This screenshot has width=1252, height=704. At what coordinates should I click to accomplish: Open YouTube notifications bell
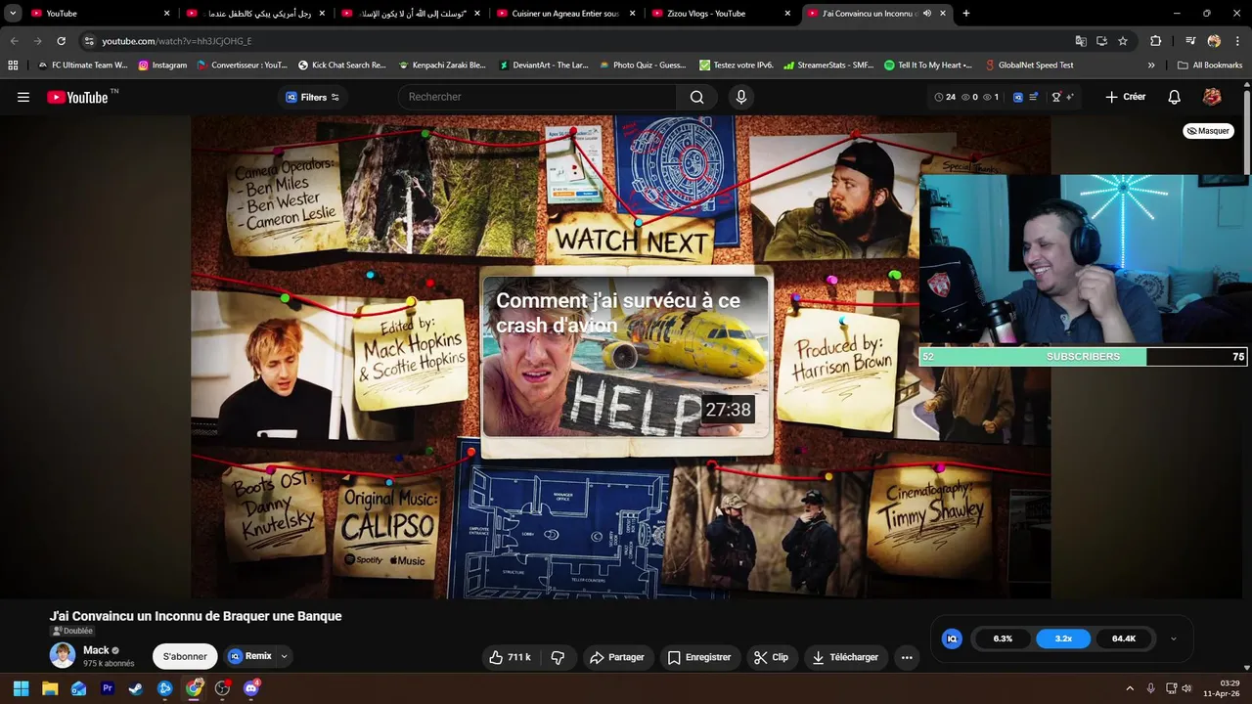[1175, 97]
